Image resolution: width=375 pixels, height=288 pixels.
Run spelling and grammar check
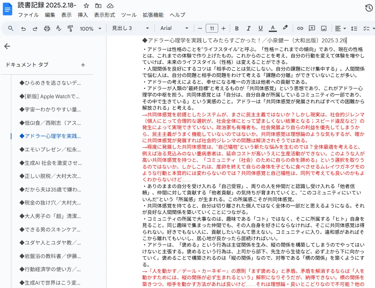point(59,28)
